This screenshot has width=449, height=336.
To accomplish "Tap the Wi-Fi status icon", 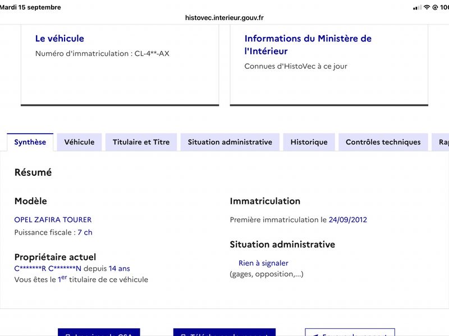I will pos(427,7).
